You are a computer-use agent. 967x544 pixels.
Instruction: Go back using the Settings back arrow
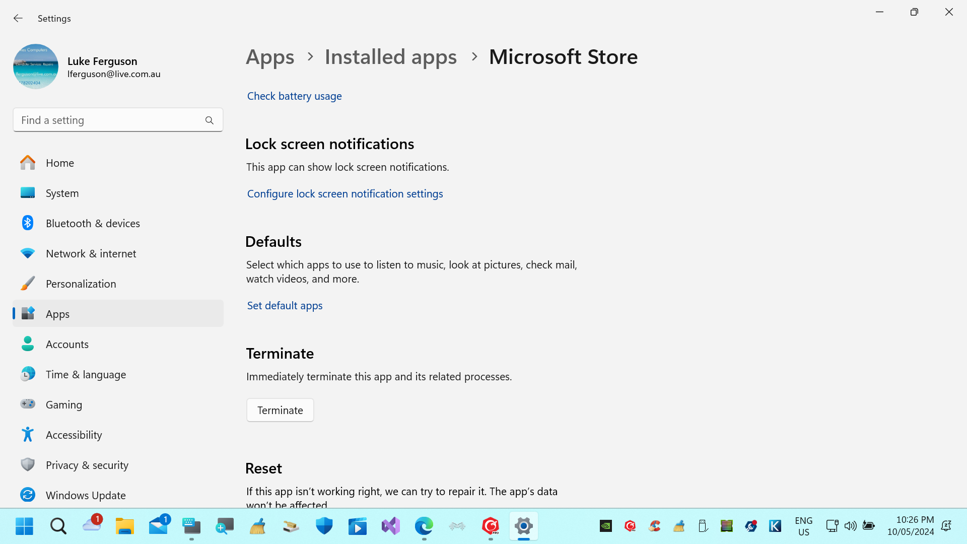(18, 18)
